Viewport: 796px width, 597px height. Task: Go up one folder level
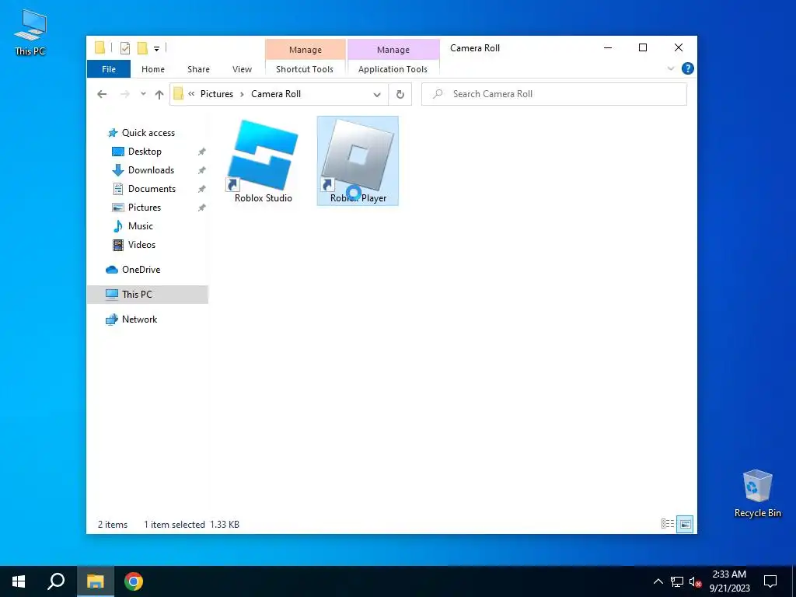pos(159,94)
